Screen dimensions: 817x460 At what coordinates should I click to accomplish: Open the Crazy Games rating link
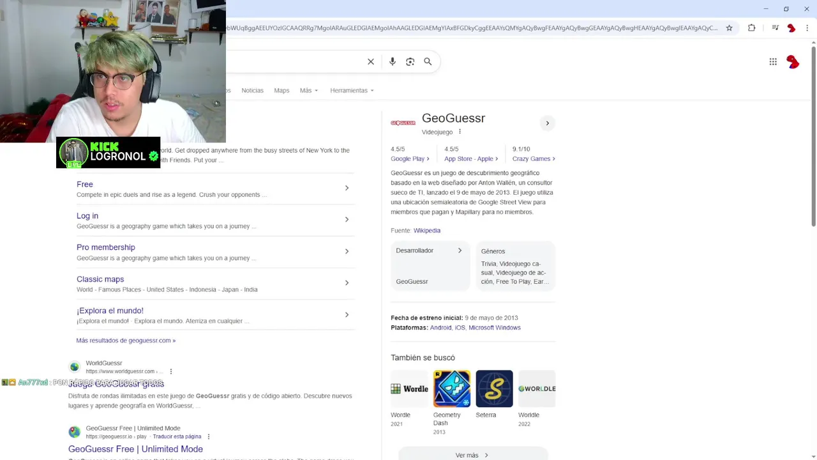coord(534,158)
